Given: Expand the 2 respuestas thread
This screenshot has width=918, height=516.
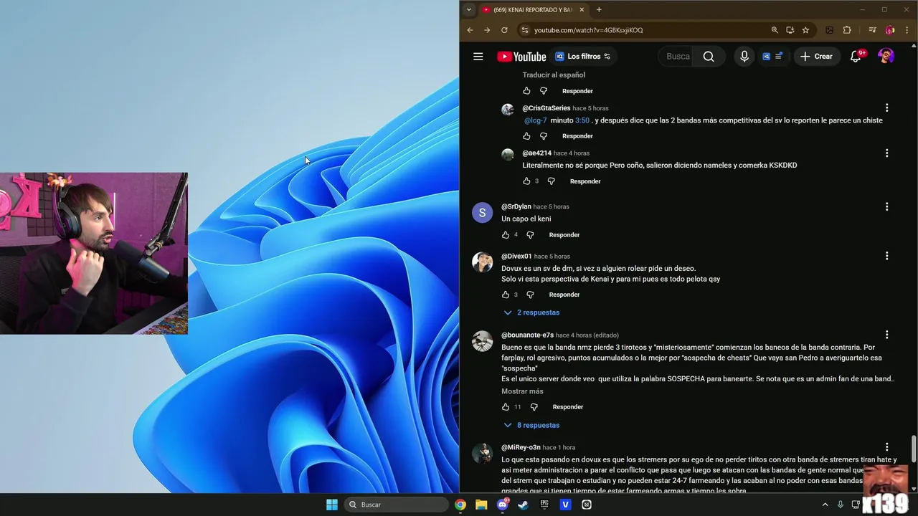Looking at the screenshot, I should coord(531,312).
